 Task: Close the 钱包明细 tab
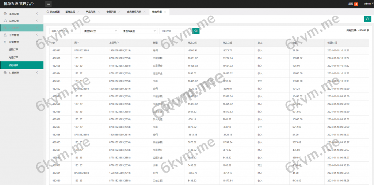coord(165,12)
